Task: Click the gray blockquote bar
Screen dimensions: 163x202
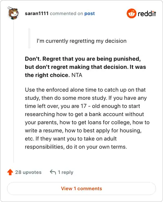Action: tap(29, 38)
